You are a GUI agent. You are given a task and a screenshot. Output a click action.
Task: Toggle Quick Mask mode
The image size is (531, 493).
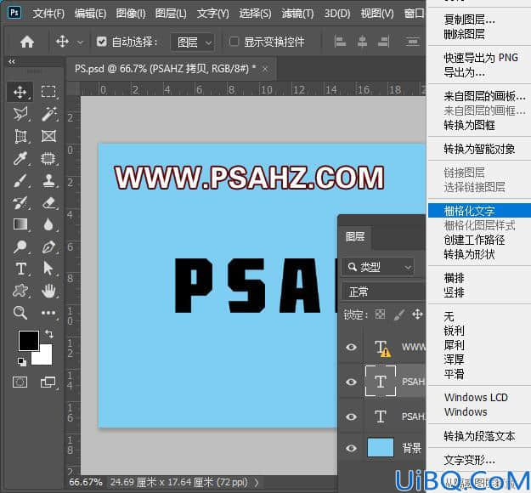click(x=20, y=382)
